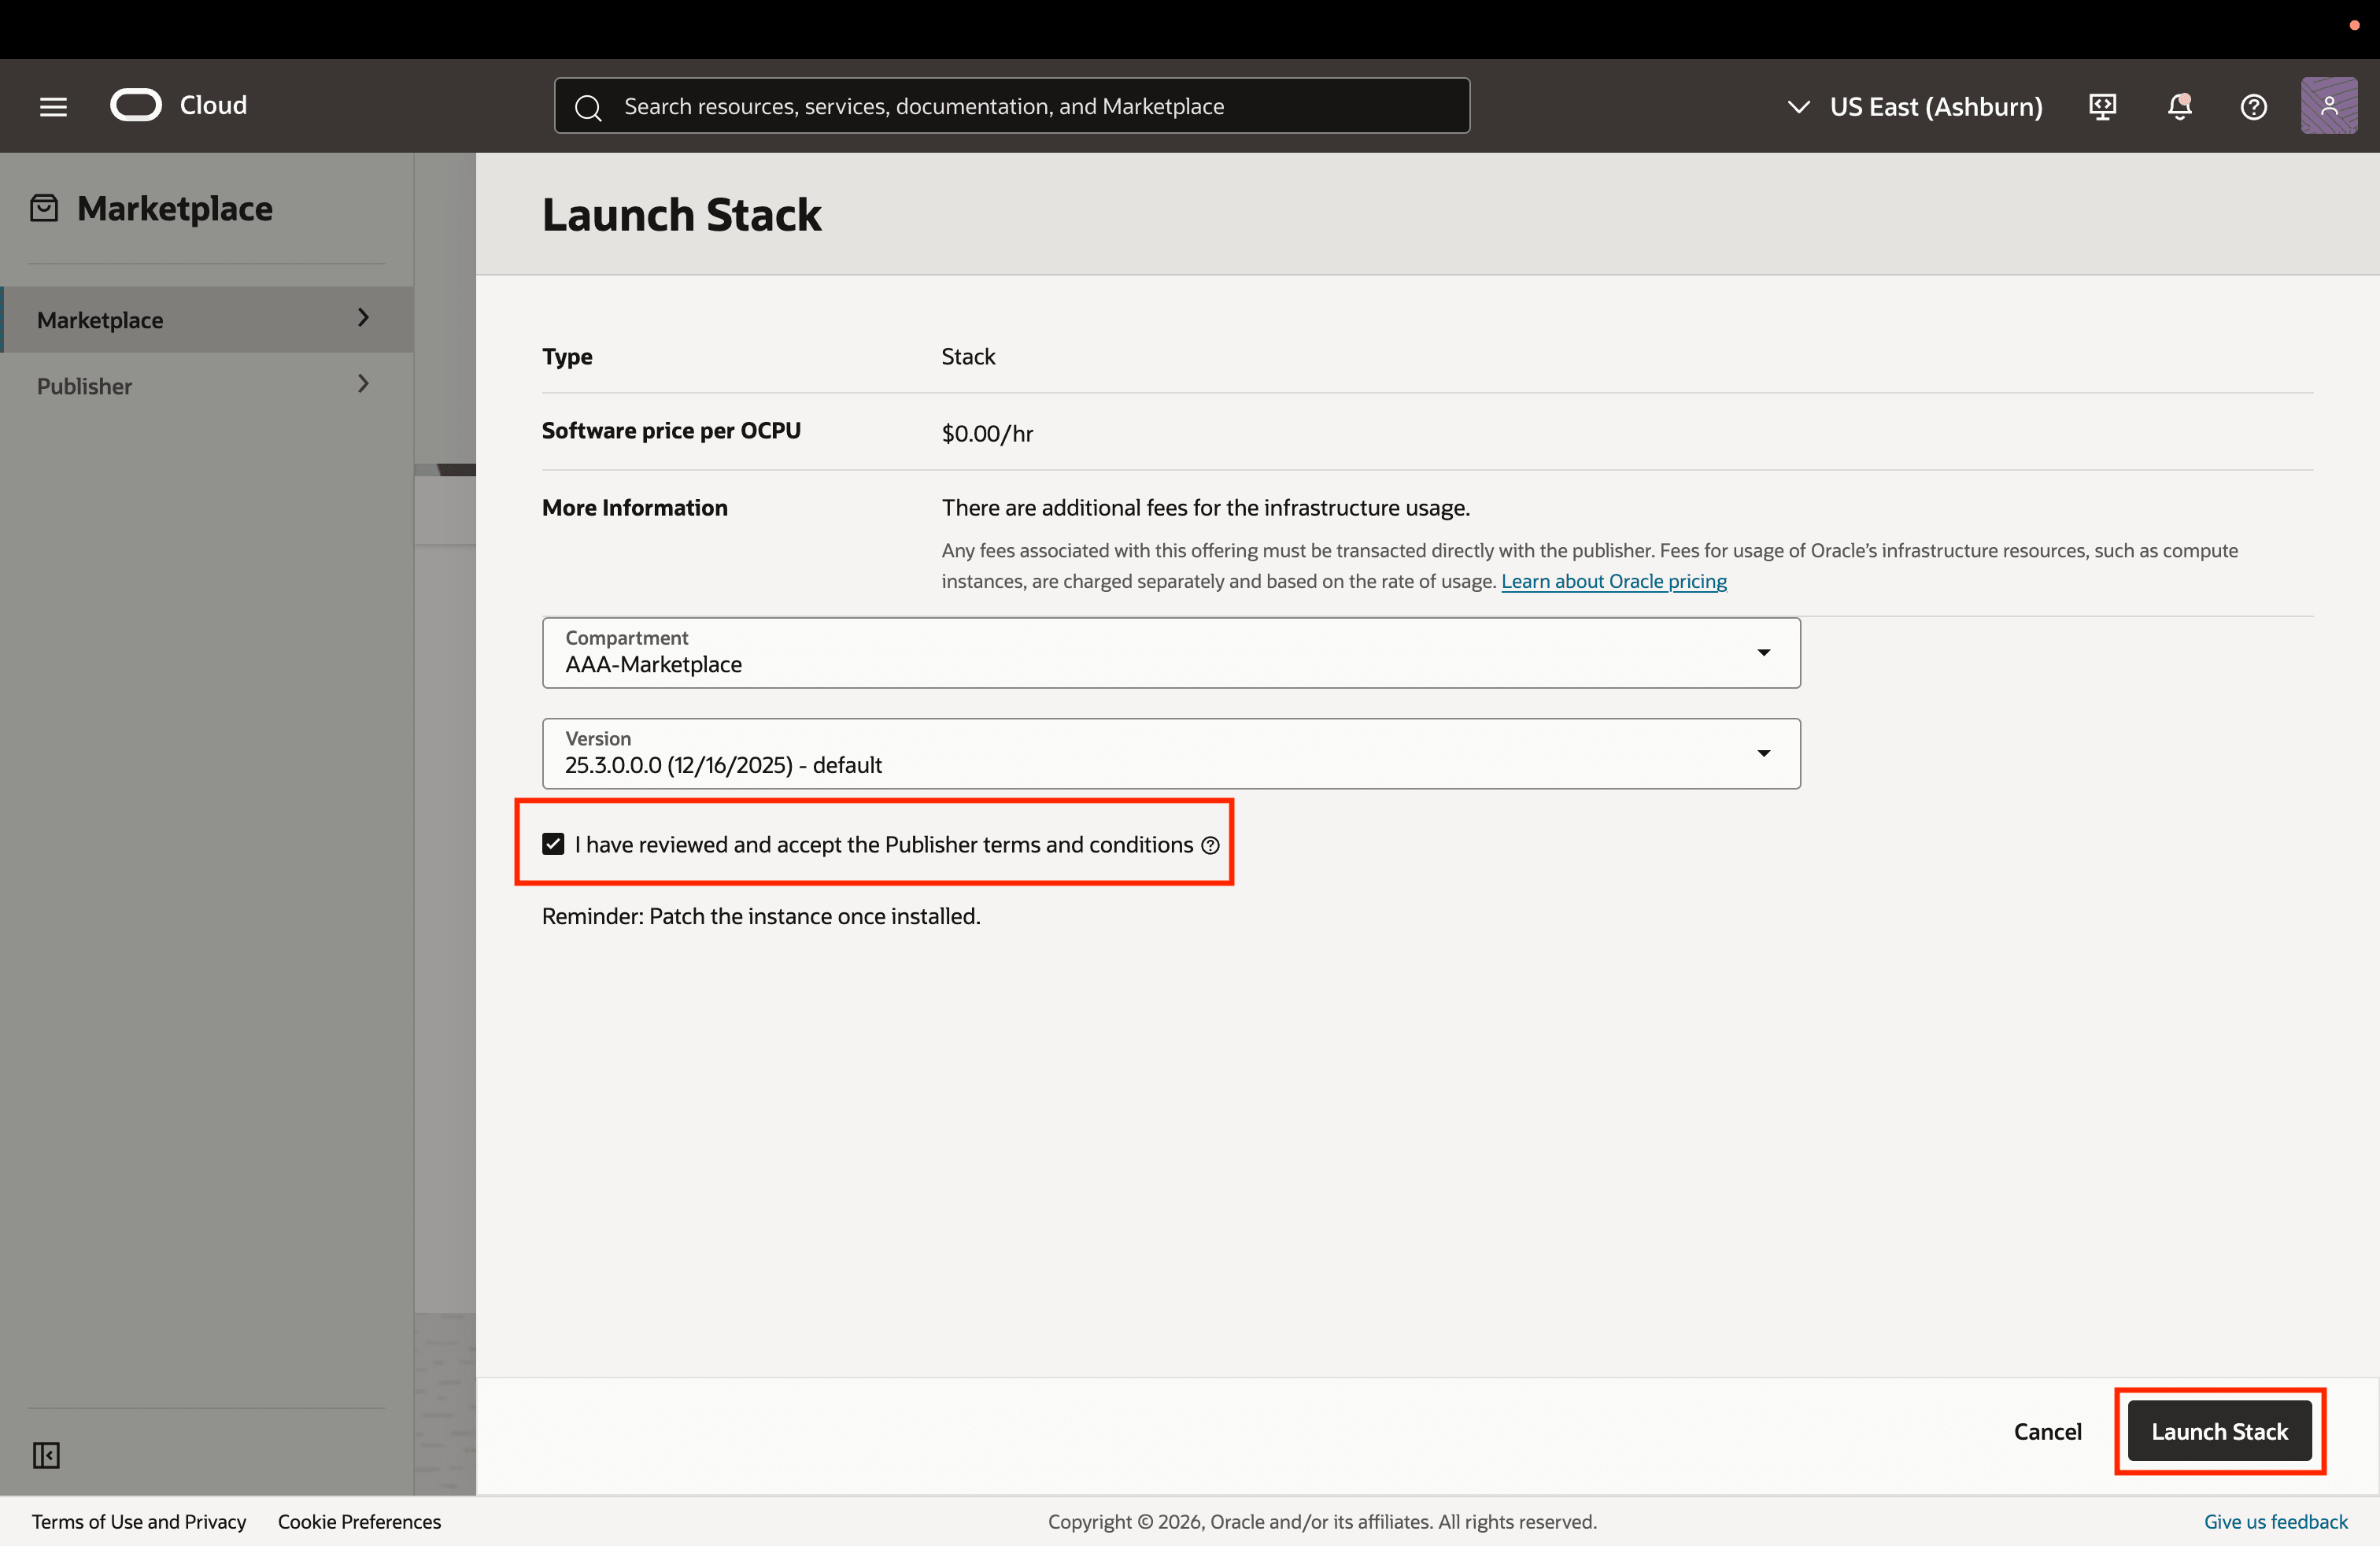
Task: Open the user profile avatar menu
Action: coord(2328,106)
